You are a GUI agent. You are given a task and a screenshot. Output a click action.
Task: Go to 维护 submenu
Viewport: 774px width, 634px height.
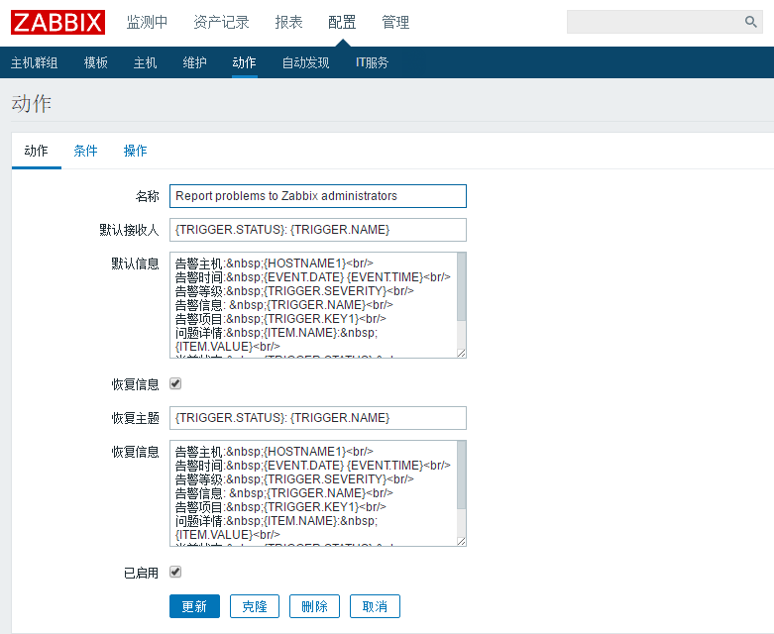coord(194,62)
